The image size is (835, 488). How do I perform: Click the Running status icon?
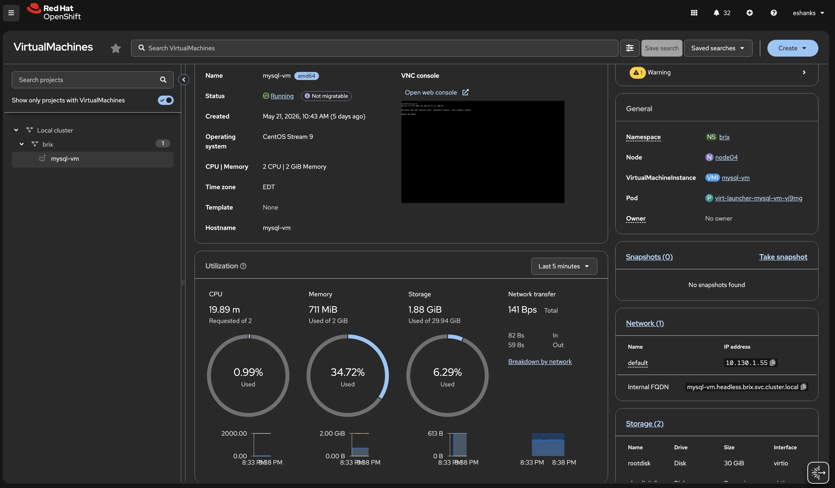click(266, 96)
